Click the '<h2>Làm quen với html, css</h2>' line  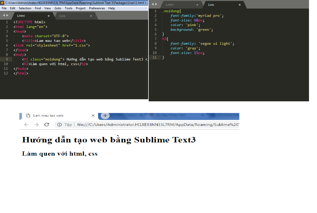click(x=55, y=64)
